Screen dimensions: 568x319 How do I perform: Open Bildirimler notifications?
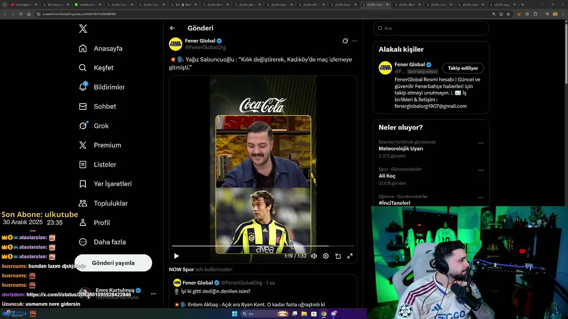[102, 87]
